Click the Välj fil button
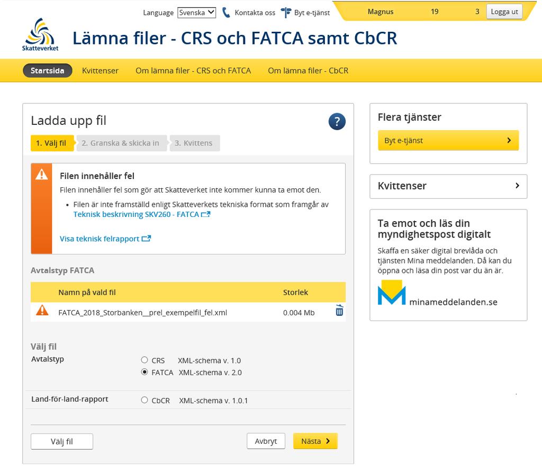Viewport: 542px width, 474px height. pos(62,441)
